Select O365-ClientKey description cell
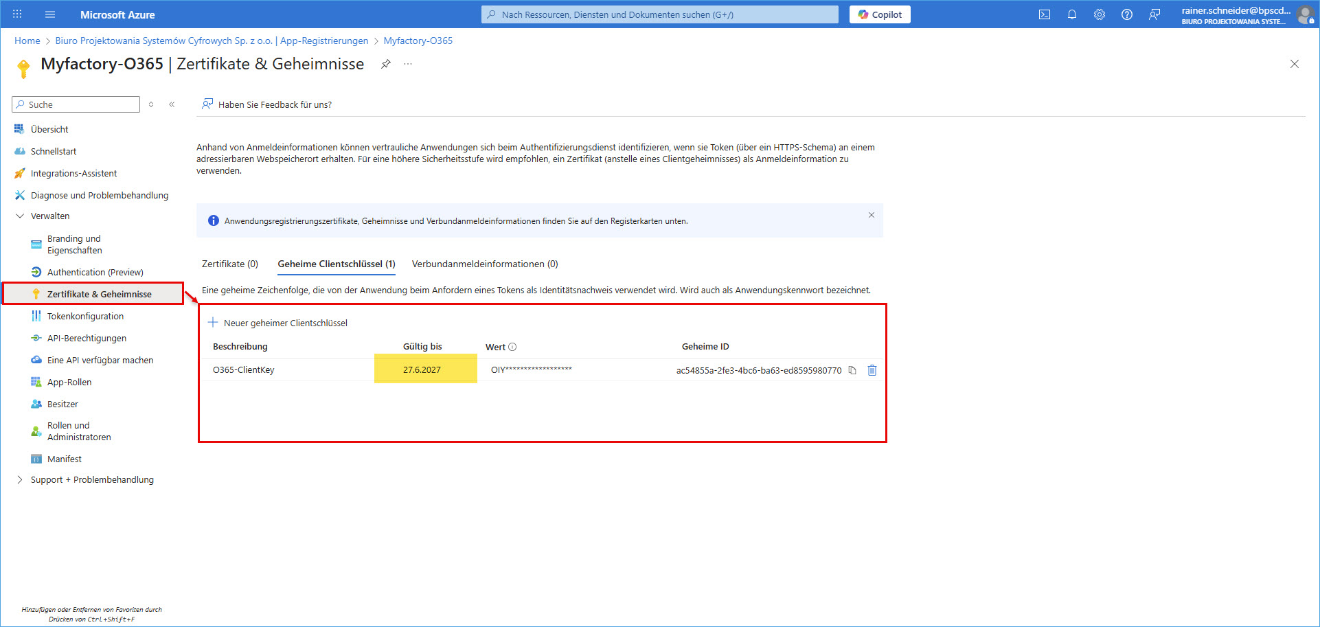1320x627 pixels. point(244,369)
